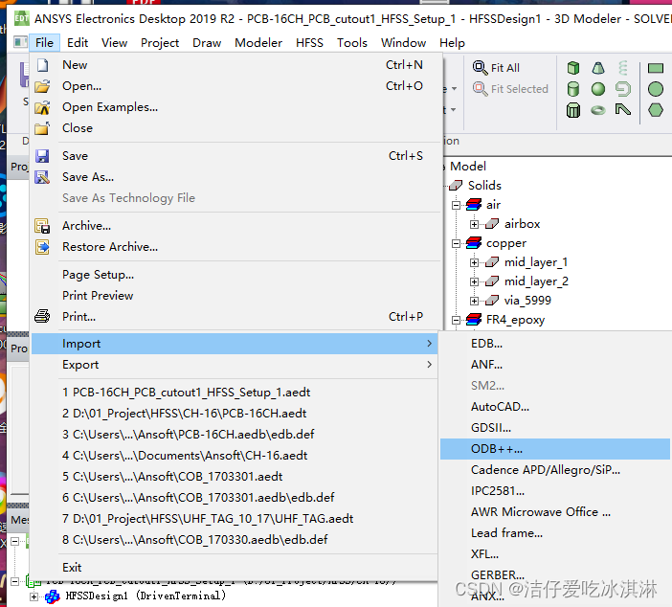Viewport: 672px width, 607px height.
Task: Click the HFSSDesign1 design icon
Action: pyautogui.click(x=53, y=596)
